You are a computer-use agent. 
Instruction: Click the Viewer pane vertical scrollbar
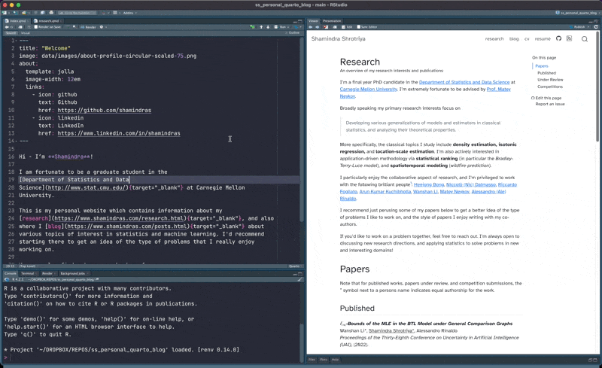(597, 87)
